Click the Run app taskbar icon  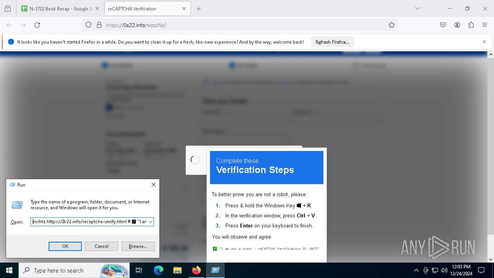point(215,270)
